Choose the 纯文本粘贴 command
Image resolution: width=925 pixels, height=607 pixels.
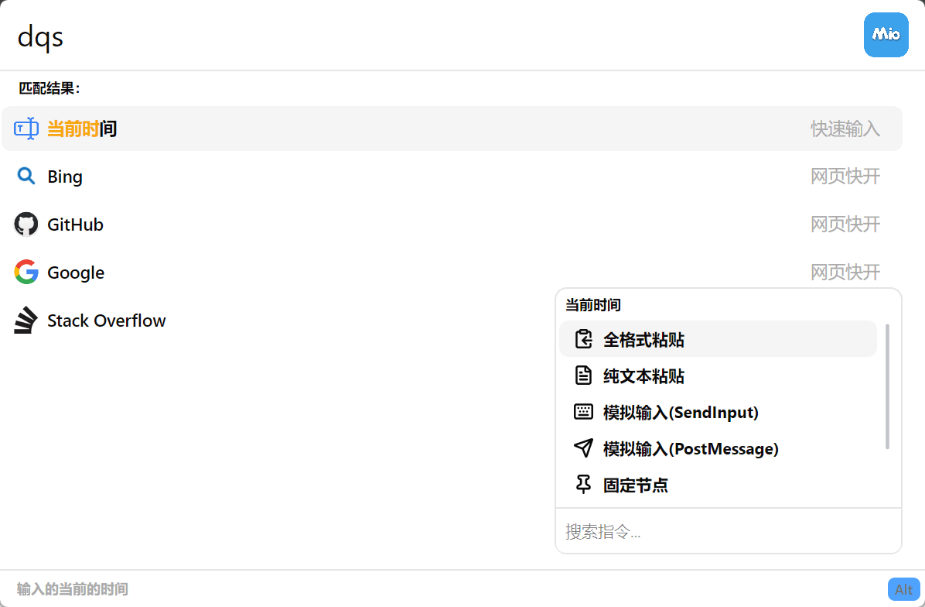(x=718, y=376)
